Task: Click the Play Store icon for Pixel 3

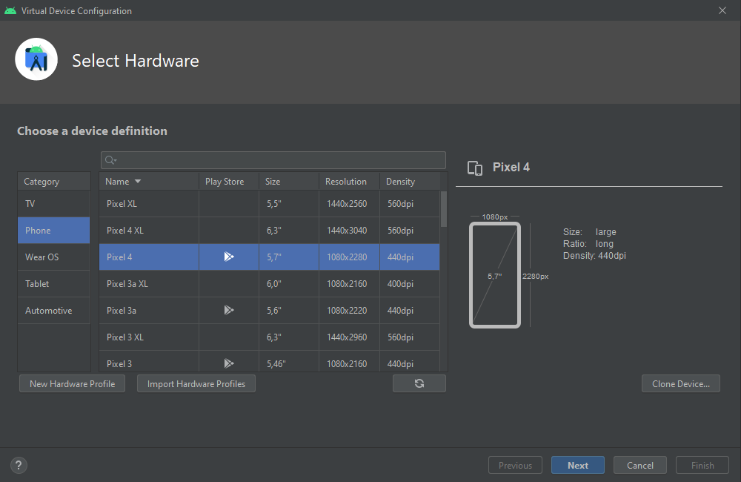Action: pos(229,363)
